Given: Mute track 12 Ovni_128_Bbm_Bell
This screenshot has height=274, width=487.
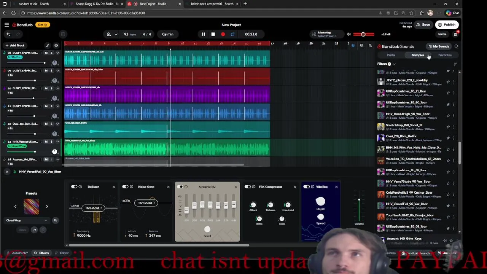Looking at the screenshot, I should pyautogui.click(x=46, y=124).
